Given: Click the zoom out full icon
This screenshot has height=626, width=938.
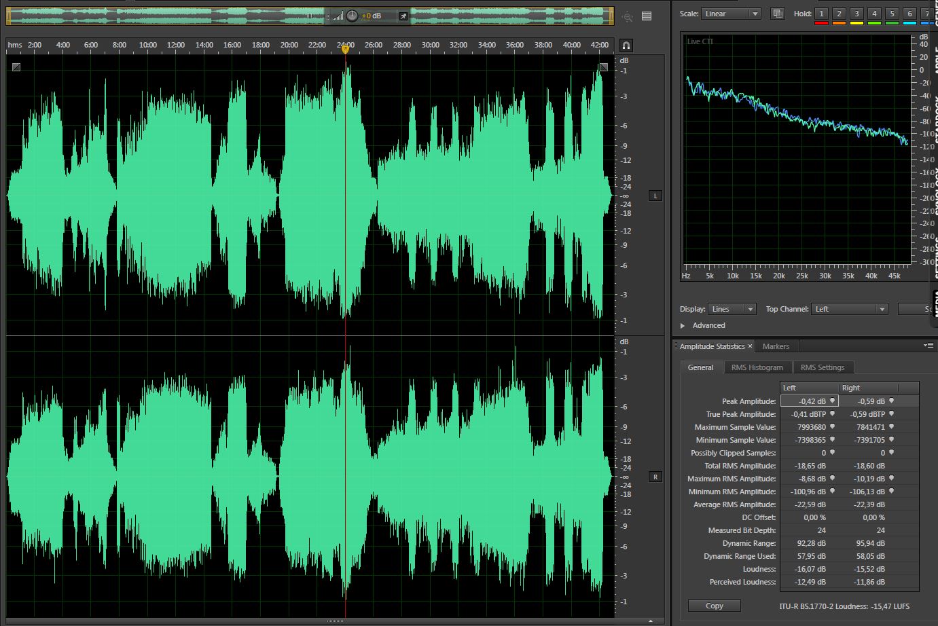Looking at the screenshot, I should pyautogui.click(x=627, y=17).
